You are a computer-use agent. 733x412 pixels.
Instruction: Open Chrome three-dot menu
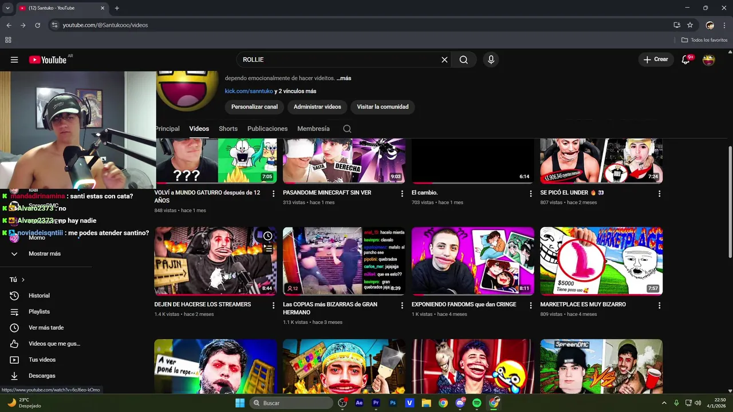pyautogui.click(x=724, y=25)
